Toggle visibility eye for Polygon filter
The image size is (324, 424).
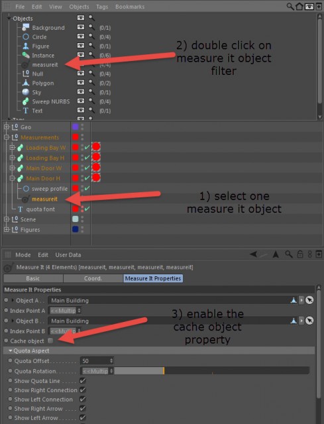click(81, 82)
